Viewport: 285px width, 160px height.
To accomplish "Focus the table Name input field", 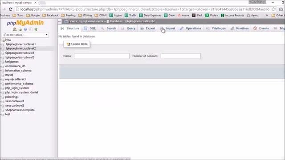I will [x=102, y=56].
